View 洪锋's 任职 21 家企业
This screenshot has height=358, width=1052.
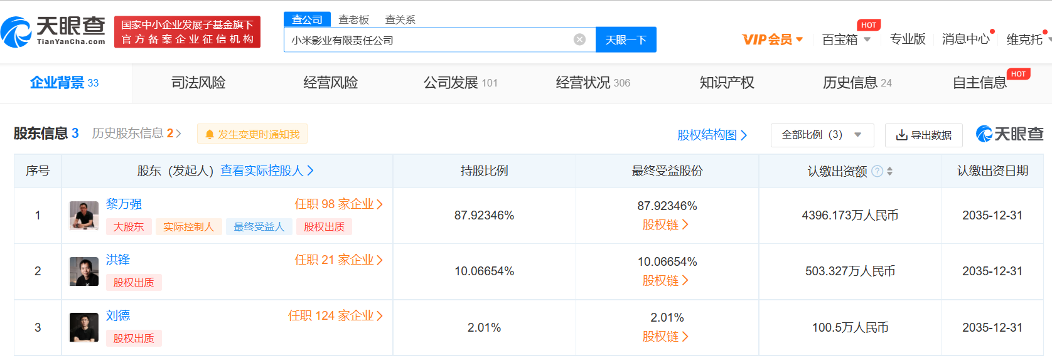[339, 260]
